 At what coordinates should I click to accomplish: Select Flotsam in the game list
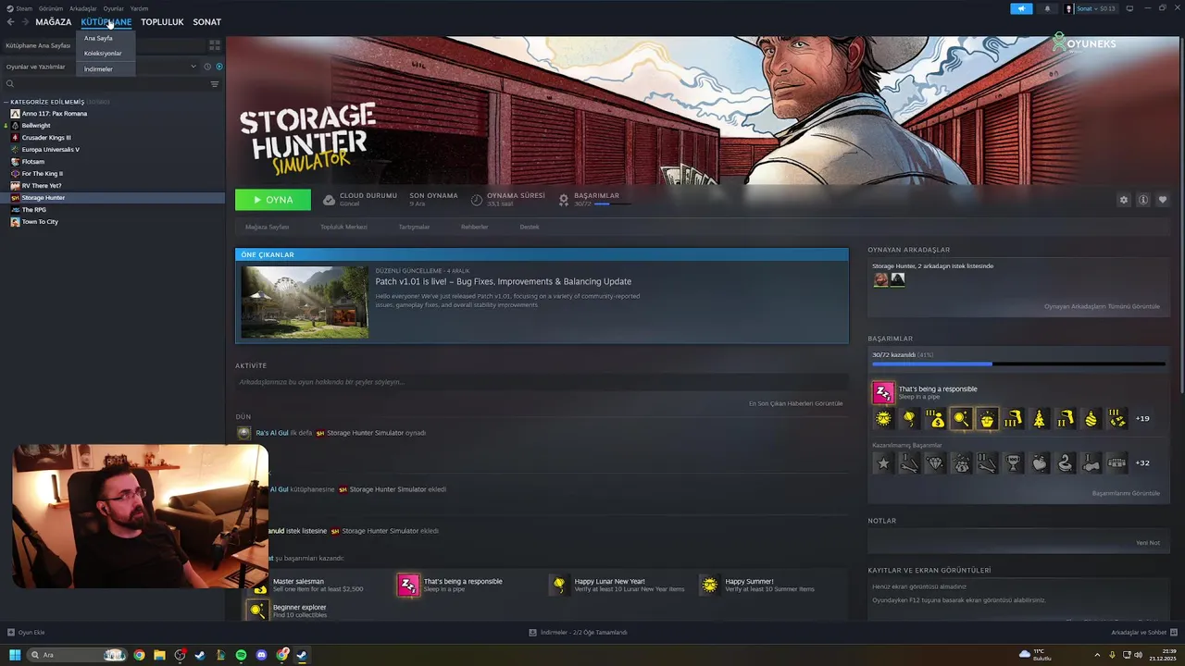coord(33,162)
